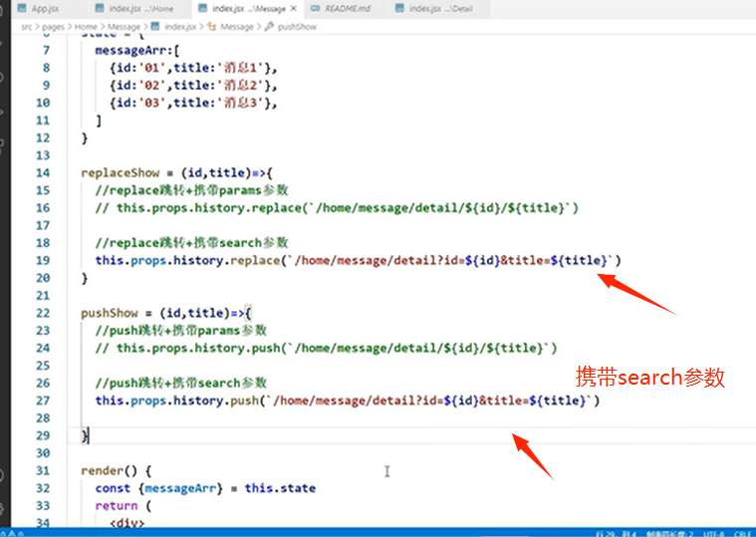The width and height of the screenshot is (756, 537).
Task: Click line number 22 in gutter
Action: (x=43, y=313)
